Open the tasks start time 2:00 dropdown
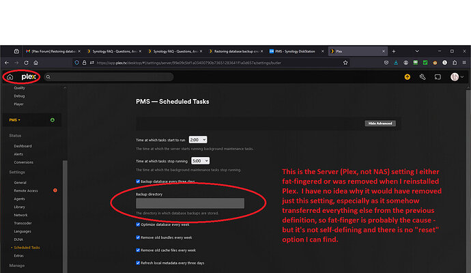This screenshot has height=273, width=471. point(198,140)
